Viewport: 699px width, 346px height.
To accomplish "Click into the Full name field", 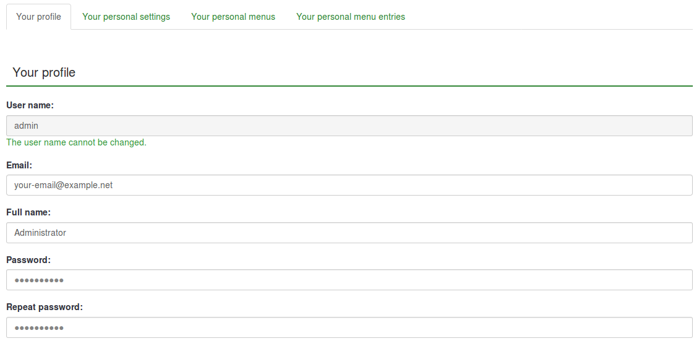I will click(x=349, y=233).
